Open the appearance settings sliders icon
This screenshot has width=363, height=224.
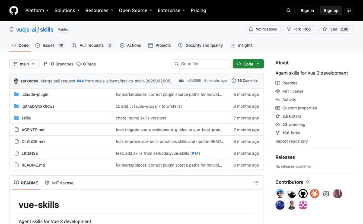tap(349, 10)
